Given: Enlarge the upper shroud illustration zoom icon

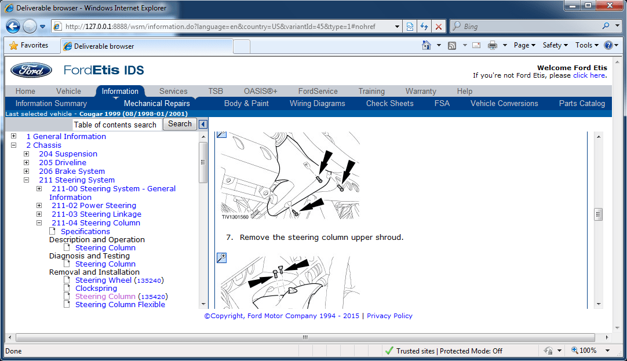Looking at the screenshot, I should pyautogui.click(x=221, y=258).
